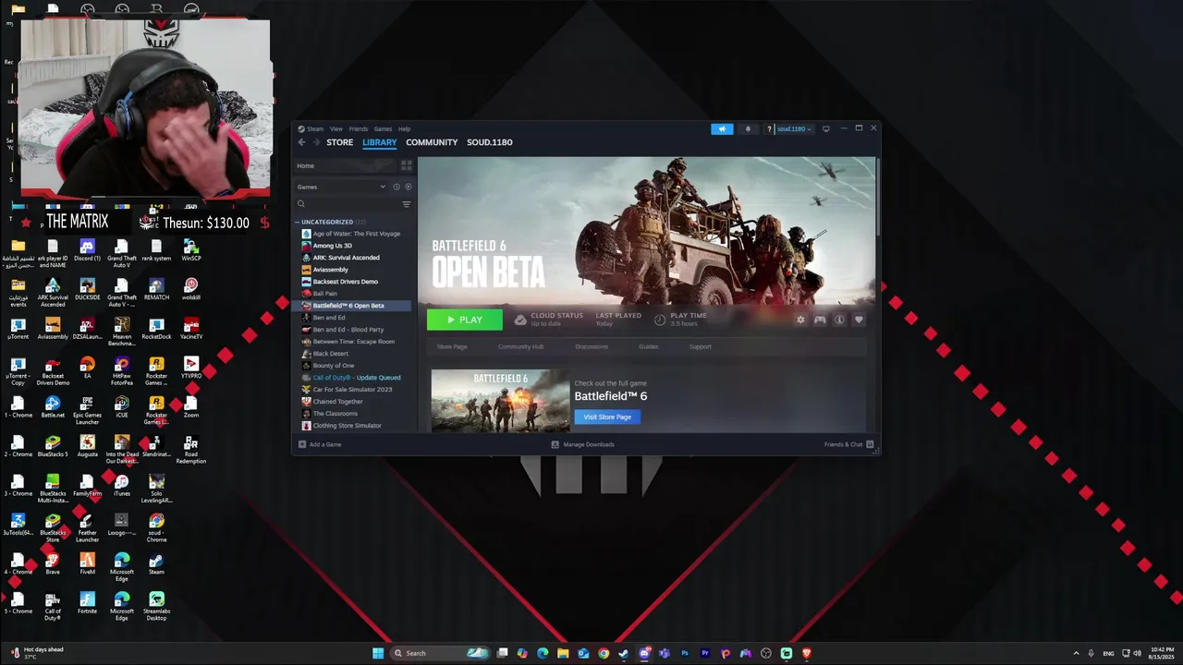The image size is (1183, 665).
Task: Open Brave browser from the taskbar
Action: click(807, 653)
